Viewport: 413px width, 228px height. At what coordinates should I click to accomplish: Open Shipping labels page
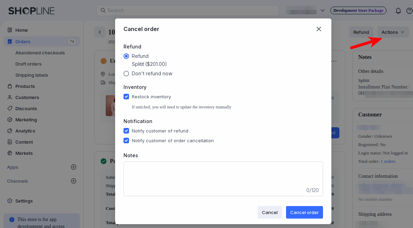pos(32,75)
